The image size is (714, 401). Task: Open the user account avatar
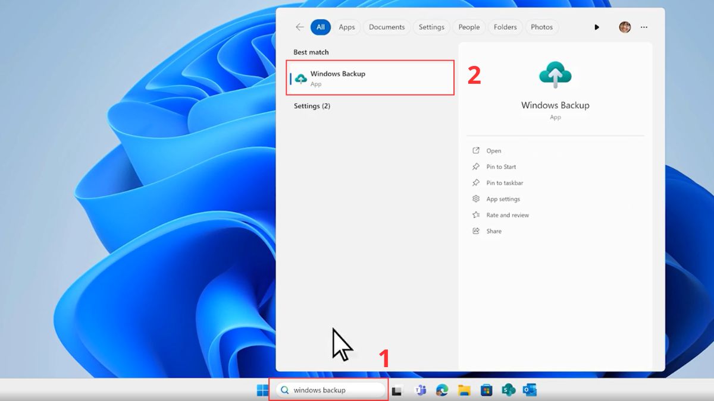coord(625,27)
